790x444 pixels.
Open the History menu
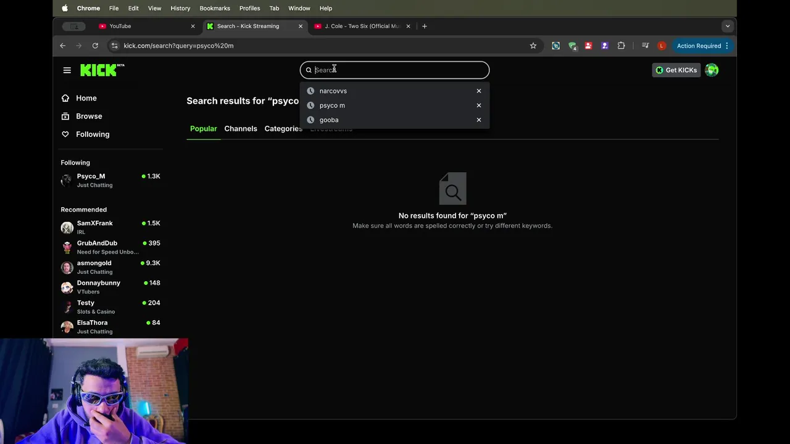(180, 8)
